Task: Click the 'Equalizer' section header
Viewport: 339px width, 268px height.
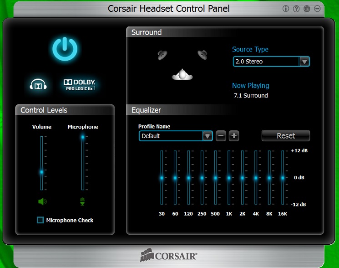Action: 146,110
